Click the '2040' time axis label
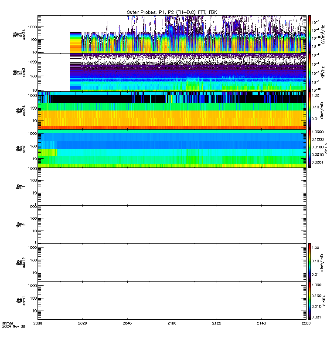 click(127, 323)
